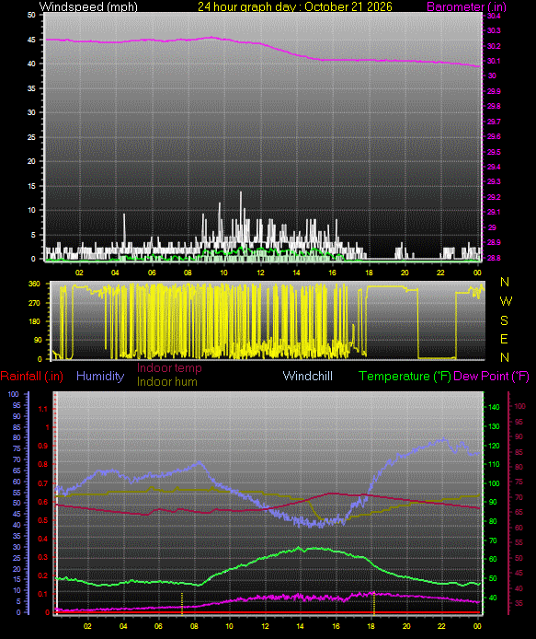Click the 'Windspeed (mph)' chart title
The image size is (536, 639).
[x=88, y=6]
